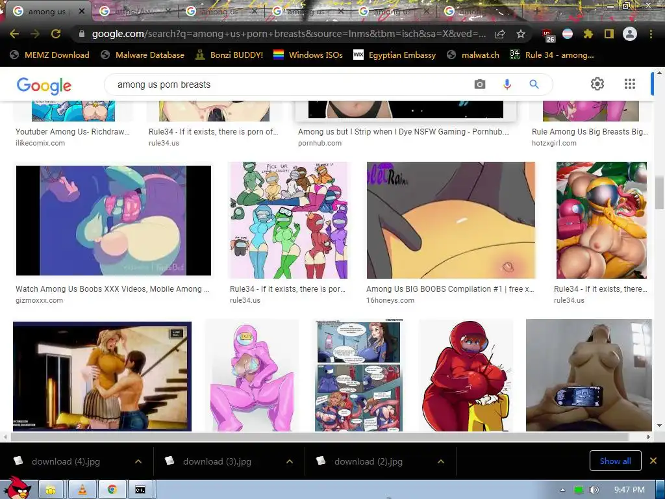Screen dimensions: 665x499
Task: Click the green tray status icon
Action: (579, 490)
